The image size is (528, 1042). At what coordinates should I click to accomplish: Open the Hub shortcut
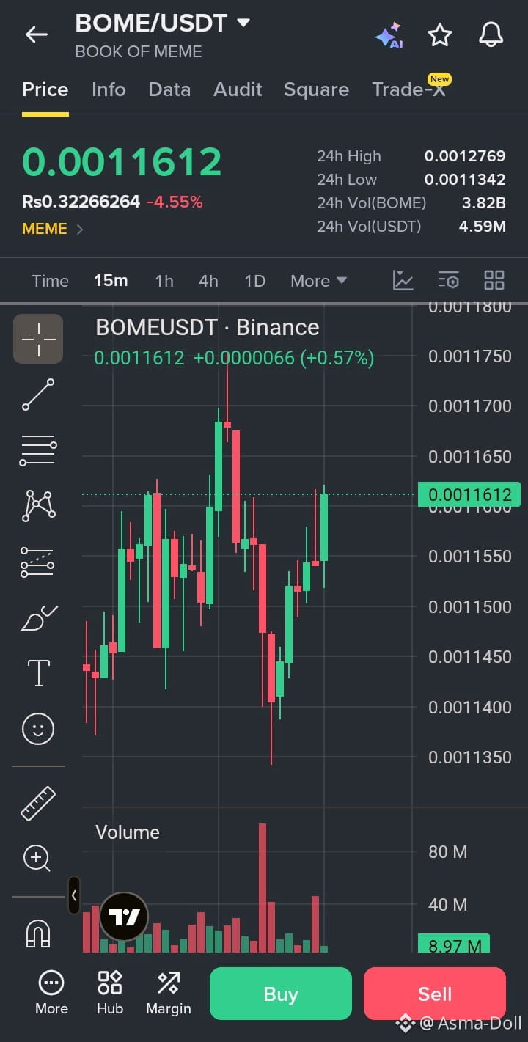110,994
